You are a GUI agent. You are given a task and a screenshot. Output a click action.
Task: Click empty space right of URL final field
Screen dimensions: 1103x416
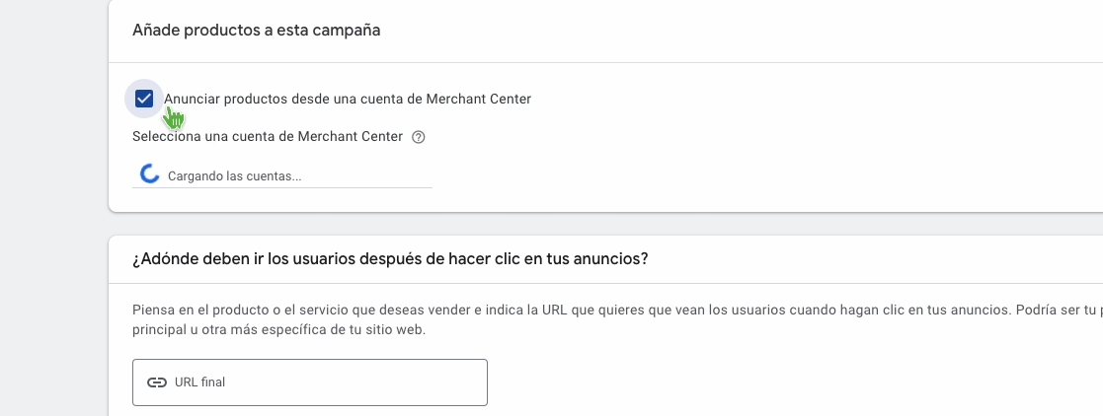[741, 382]
